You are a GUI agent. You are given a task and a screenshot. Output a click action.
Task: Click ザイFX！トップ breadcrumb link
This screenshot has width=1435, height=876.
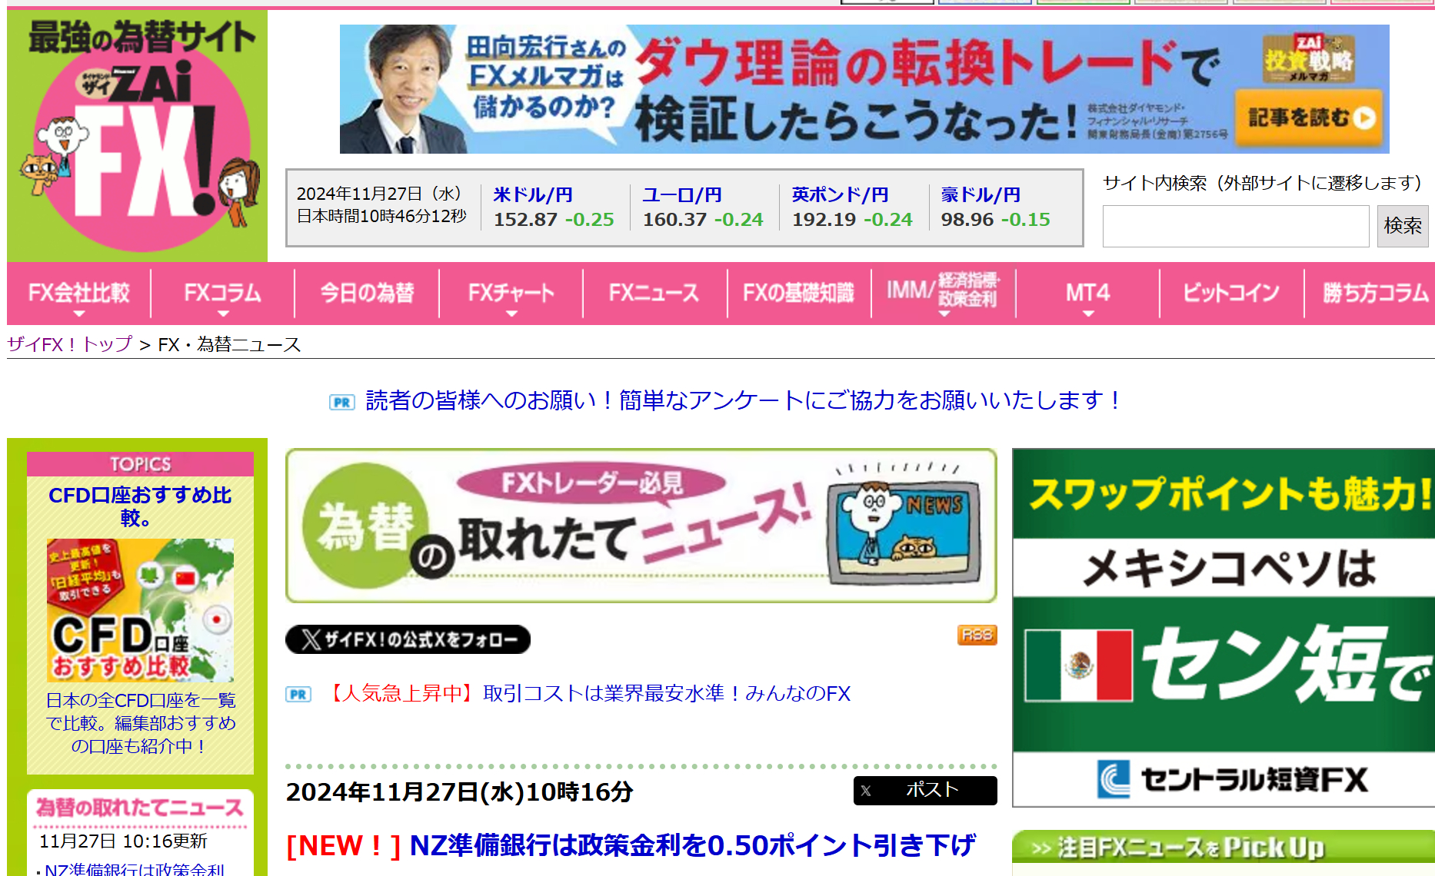pos(70,344)
